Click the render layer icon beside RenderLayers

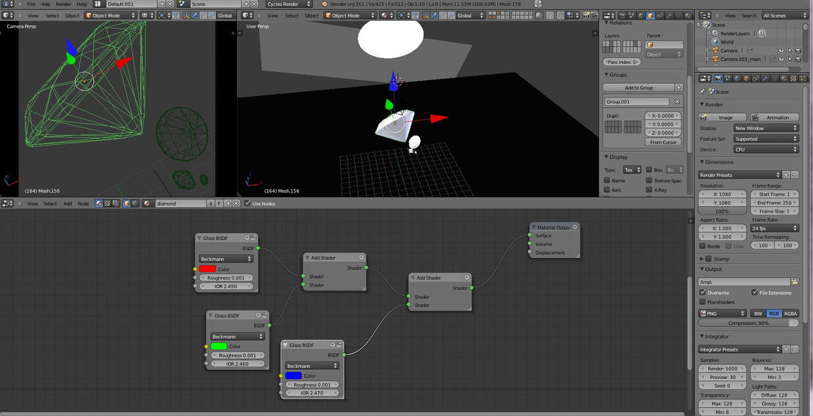pyautogui.click(x=762, y=33)
